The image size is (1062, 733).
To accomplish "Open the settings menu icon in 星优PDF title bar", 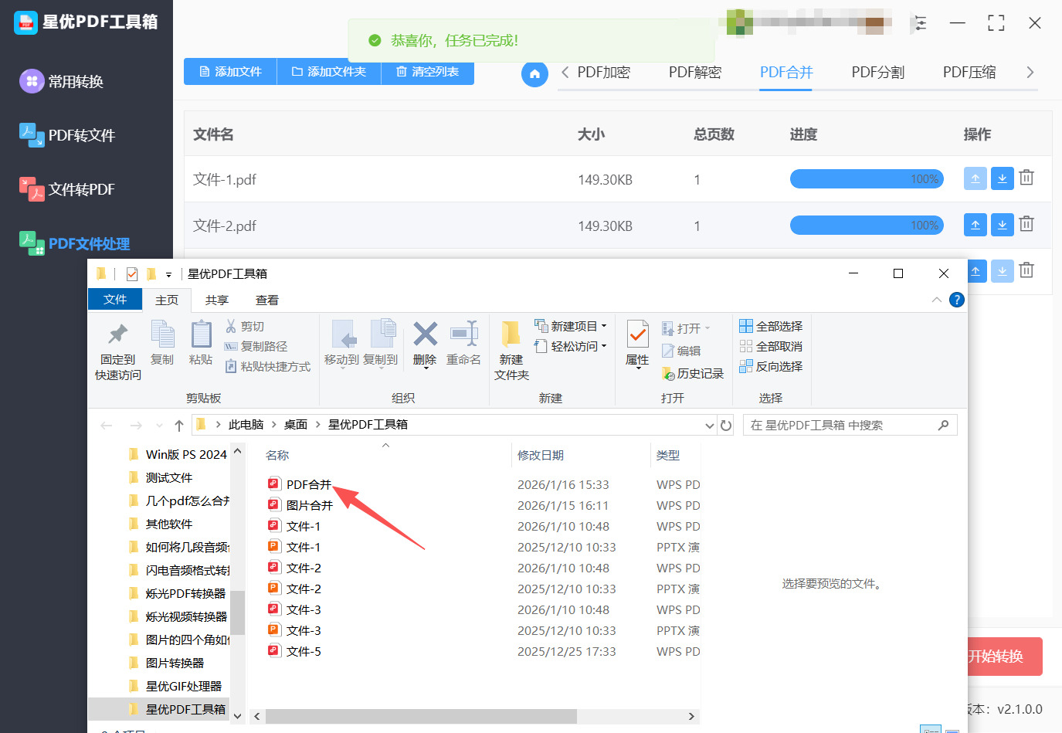I will [920, 23].
